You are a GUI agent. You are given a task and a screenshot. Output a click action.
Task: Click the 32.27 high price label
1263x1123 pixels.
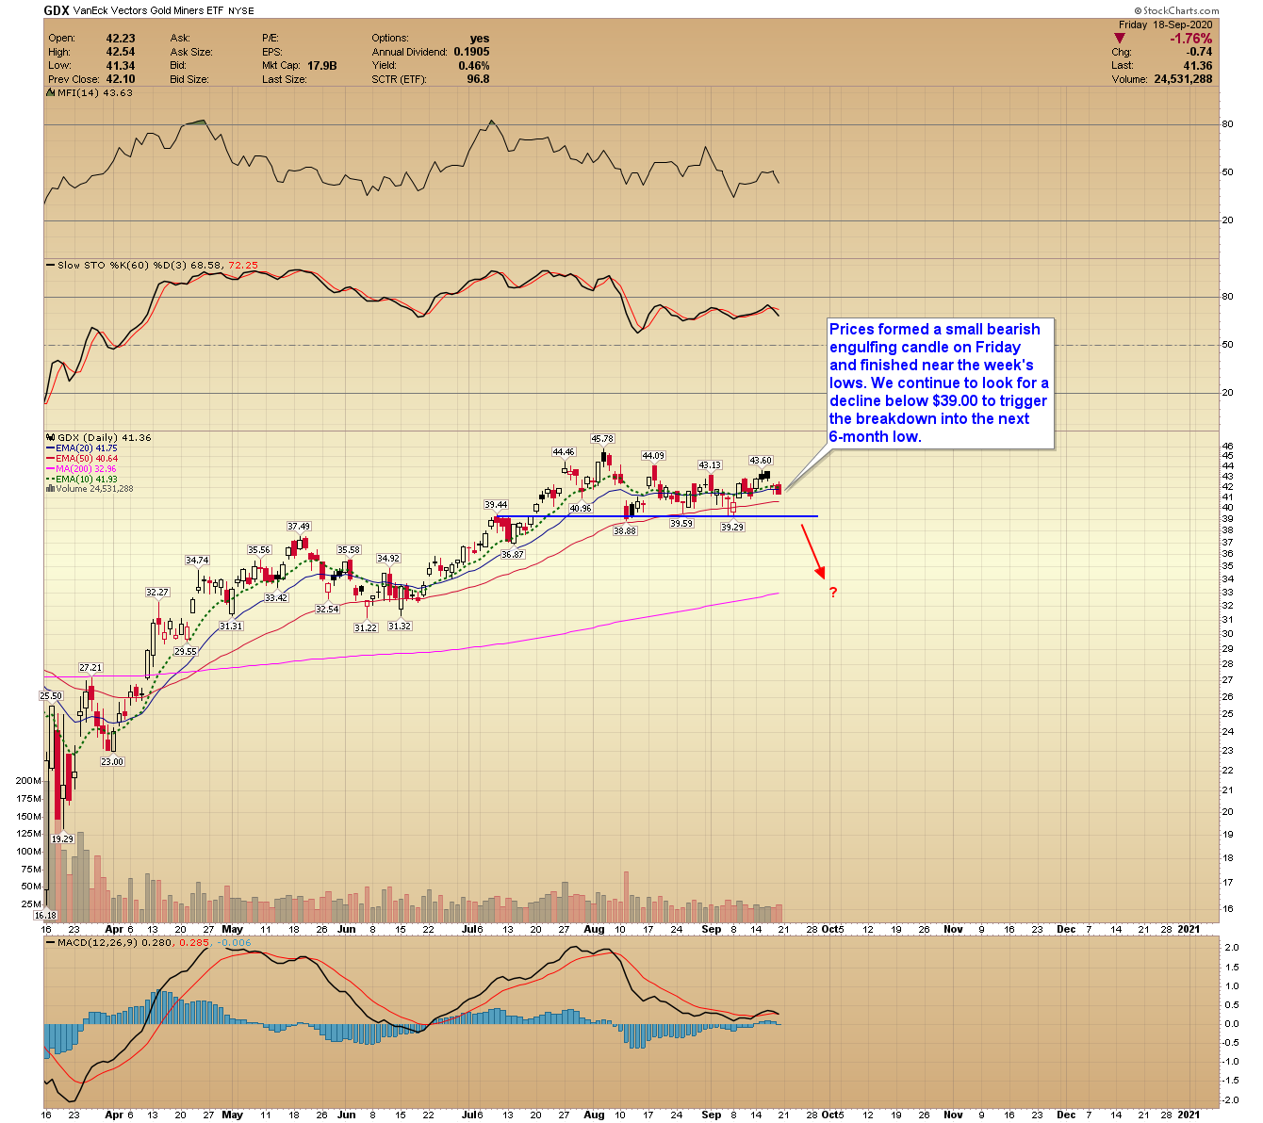[156, 593]
